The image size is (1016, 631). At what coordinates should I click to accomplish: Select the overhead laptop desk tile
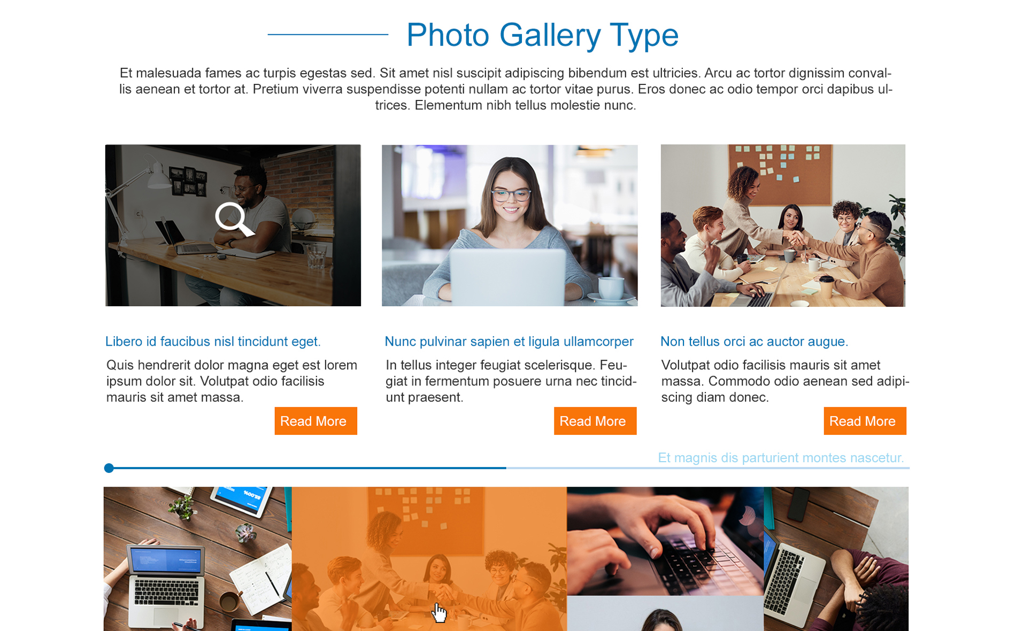(x=198, y=559)
